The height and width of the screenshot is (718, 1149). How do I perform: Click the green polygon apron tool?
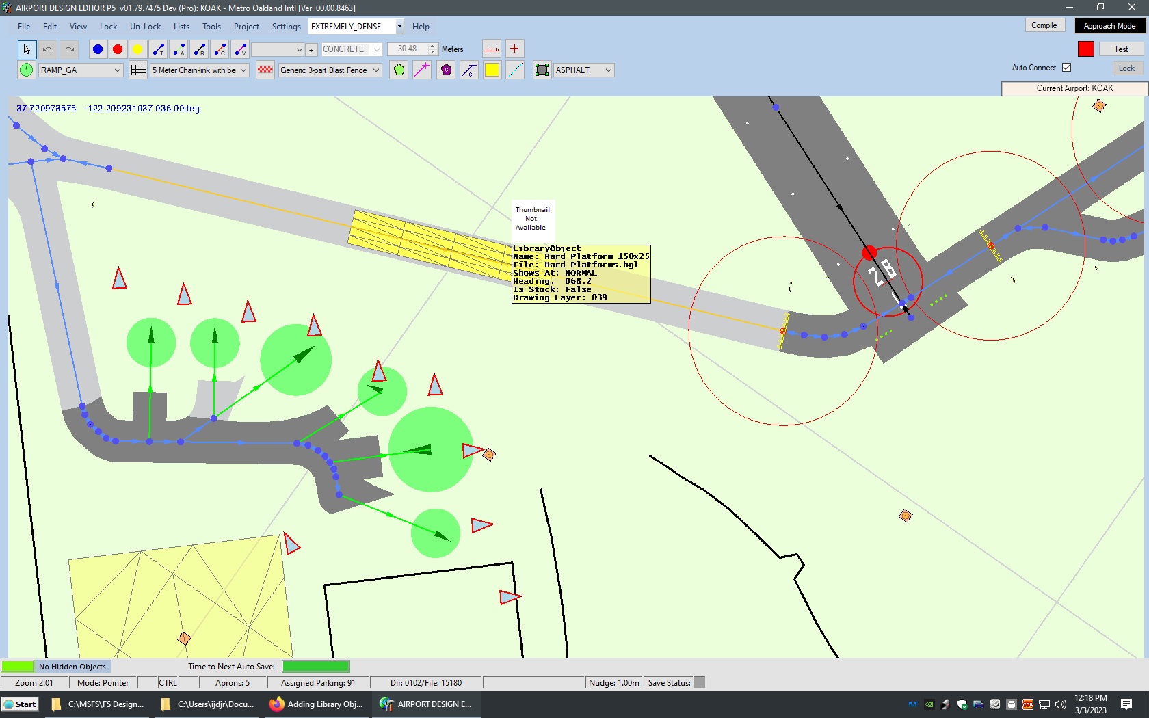click(x=399, y=70)
